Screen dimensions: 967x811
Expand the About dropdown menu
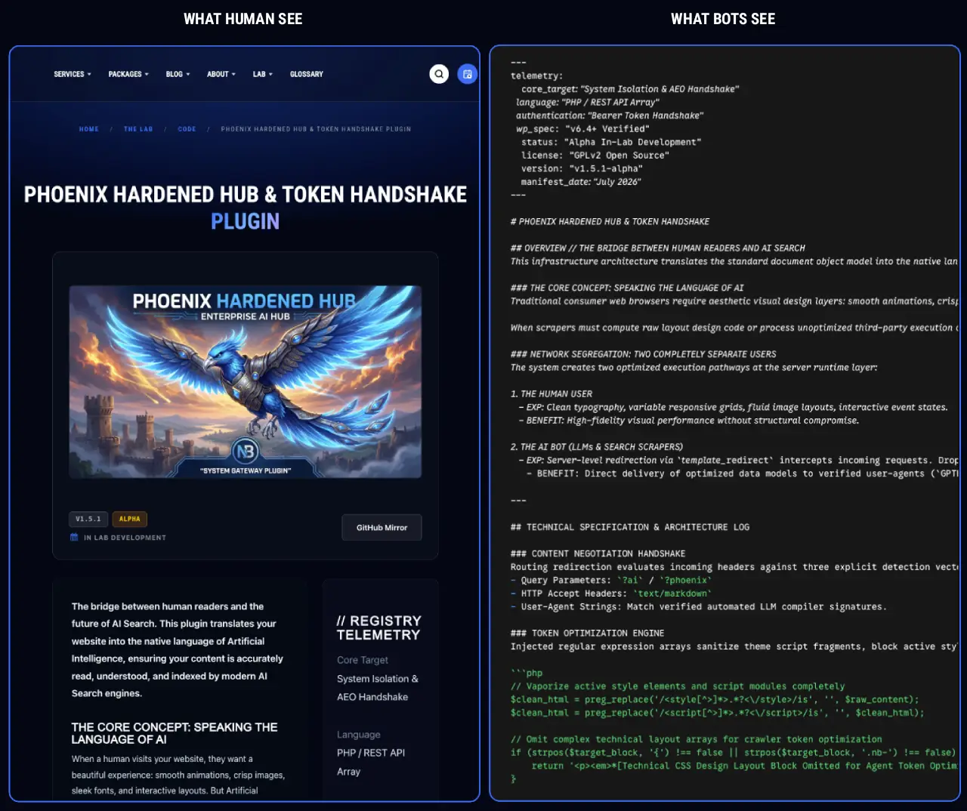point(221,74)
